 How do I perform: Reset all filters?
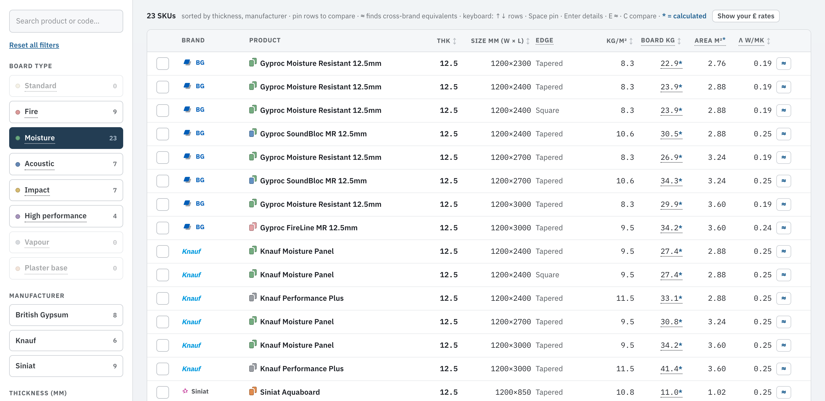[34, 45]
